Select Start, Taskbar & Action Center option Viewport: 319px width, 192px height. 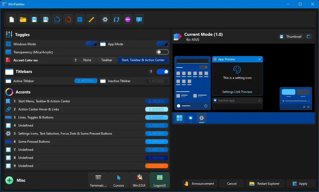pos(143,60)
